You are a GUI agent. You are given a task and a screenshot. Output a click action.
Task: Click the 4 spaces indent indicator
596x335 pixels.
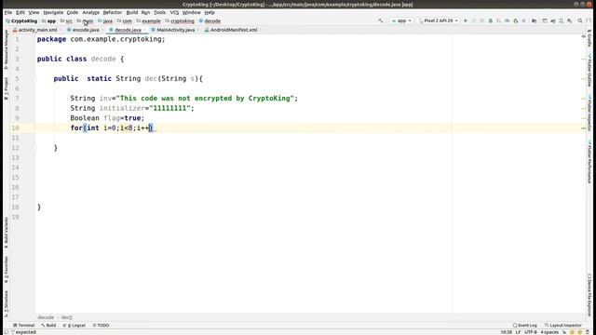coord(549,332)
